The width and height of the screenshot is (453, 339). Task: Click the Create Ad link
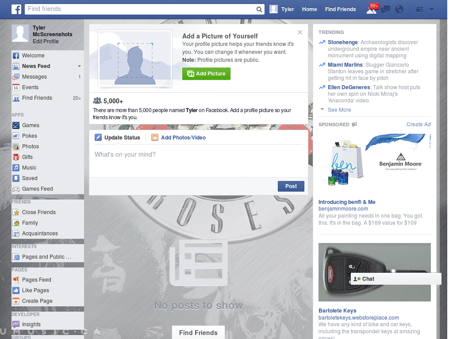click(x=418, y=124)
